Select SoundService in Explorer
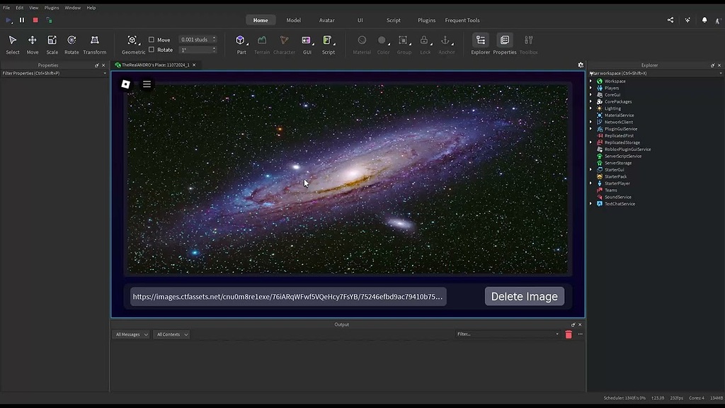This screenshot has width=725, height=408. 617,197
